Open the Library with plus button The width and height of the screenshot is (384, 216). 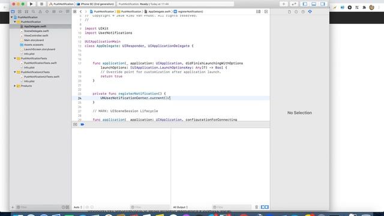284,4
